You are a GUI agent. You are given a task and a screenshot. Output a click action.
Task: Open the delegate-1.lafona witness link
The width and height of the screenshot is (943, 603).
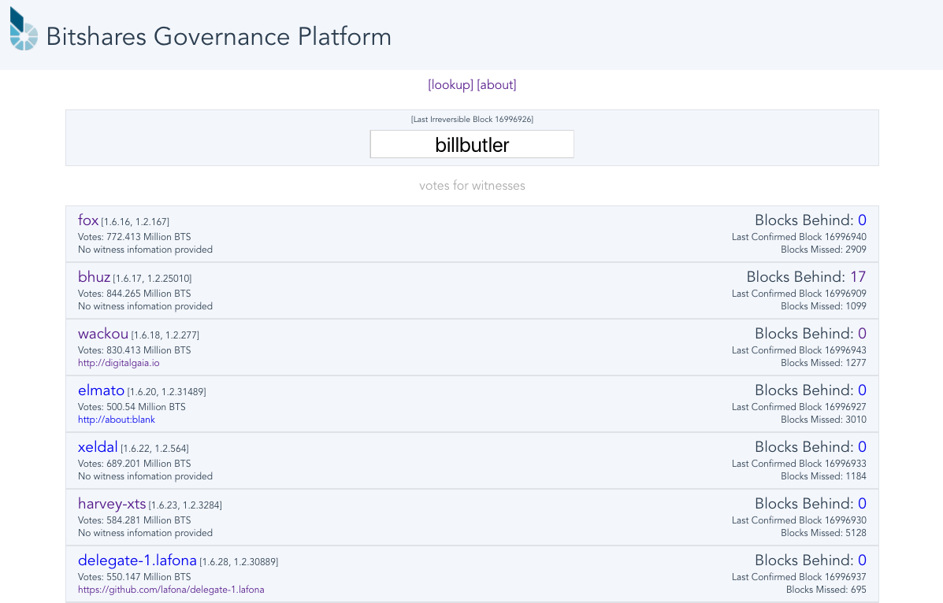[x=137, y=560]
